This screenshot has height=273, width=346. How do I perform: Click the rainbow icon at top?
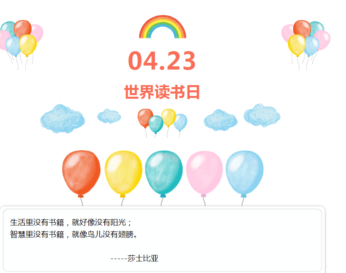(163, 27)
